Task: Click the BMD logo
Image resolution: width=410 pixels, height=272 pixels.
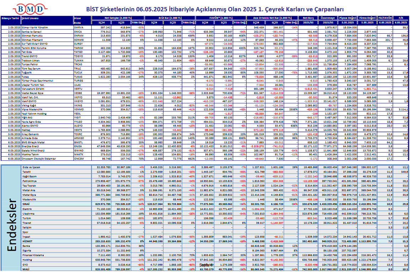Action: click(x=30, y=9)
